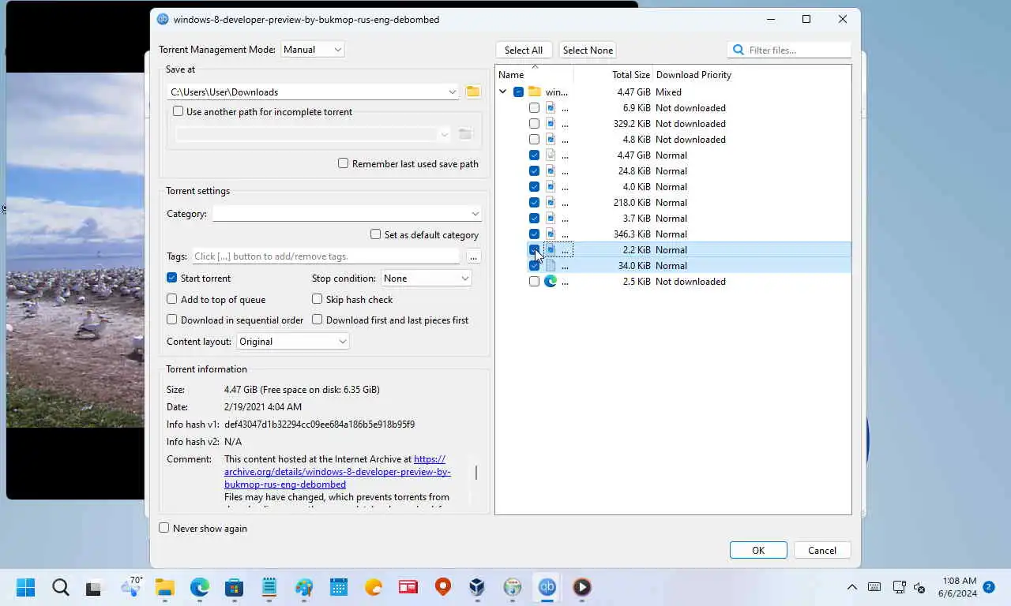
Task: Uncheck the 4.0 KiB file's checkbox
Action: (x=535, y=186)
